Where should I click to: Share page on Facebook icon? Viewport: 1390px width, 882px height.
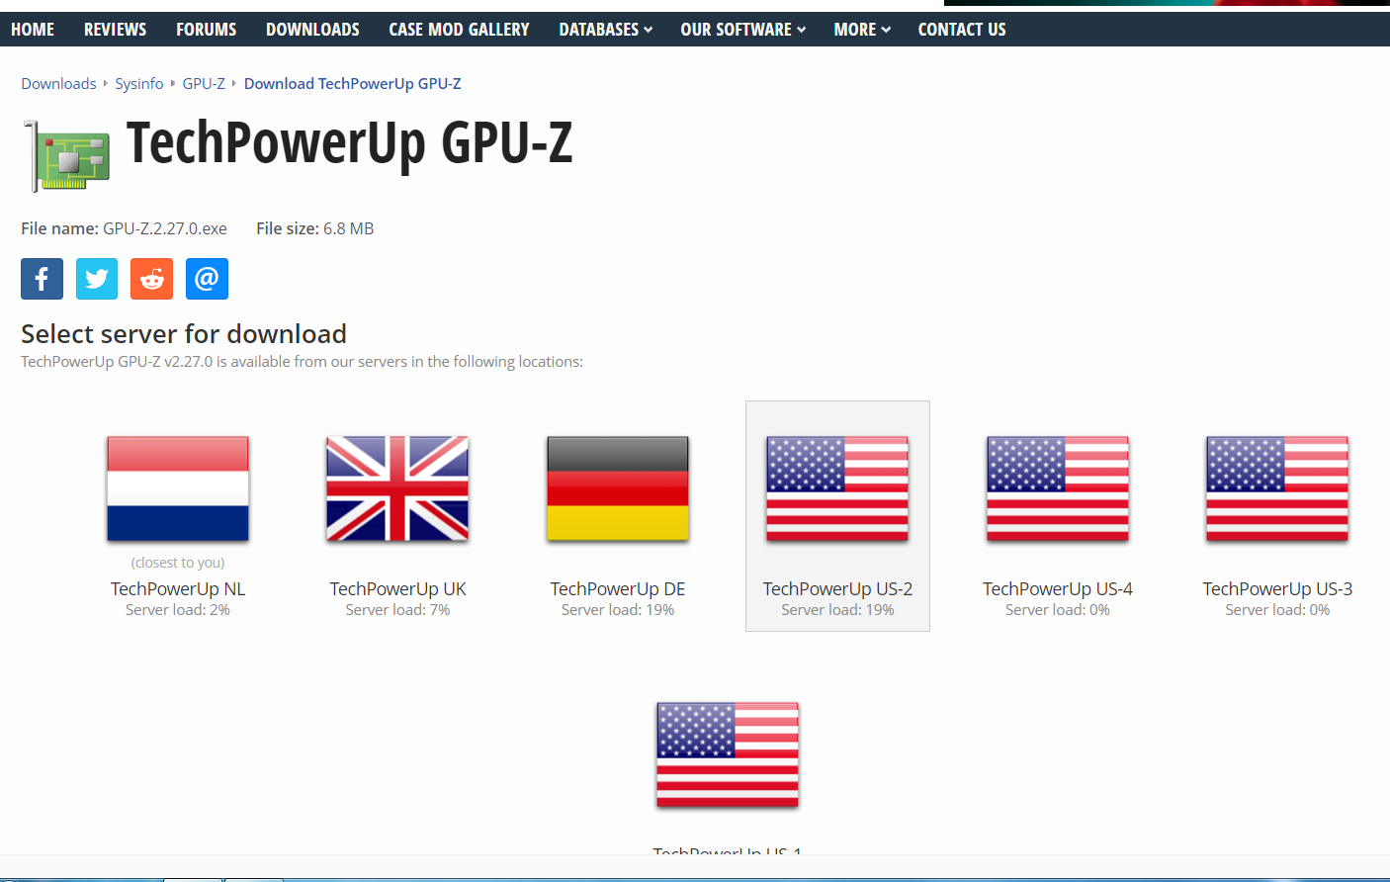pos(42,279)
